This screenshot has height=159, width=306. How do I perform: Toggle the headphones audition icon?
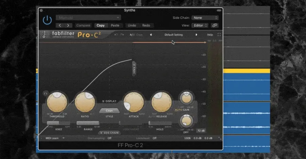46,94
